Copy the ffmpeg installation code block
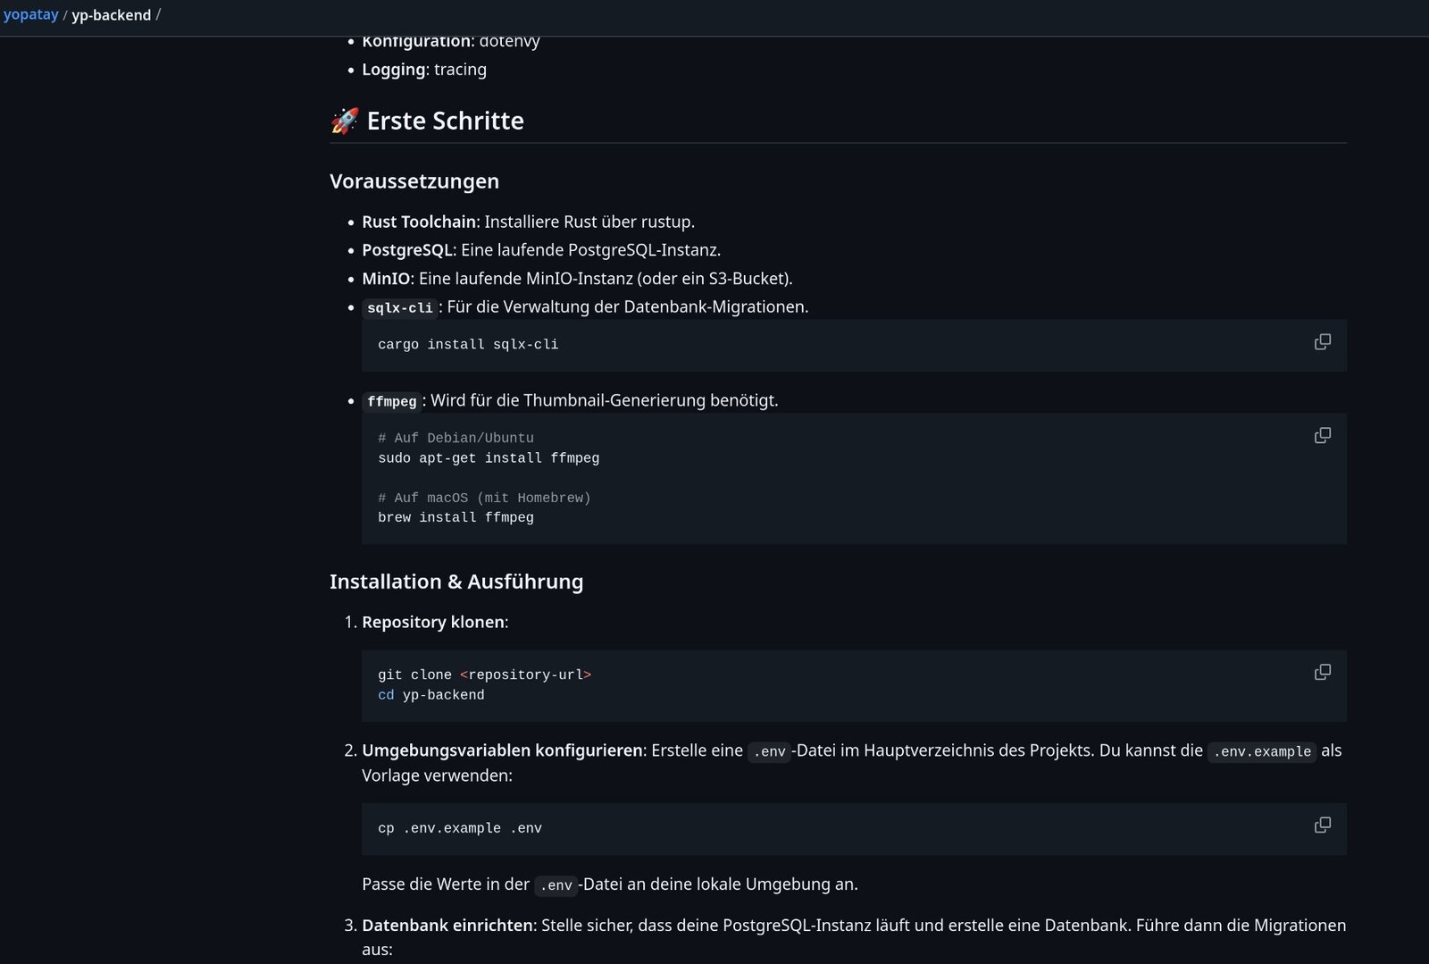Image resolution: width=1429 pixels, height=964 pixels. tap(1323, 436)
